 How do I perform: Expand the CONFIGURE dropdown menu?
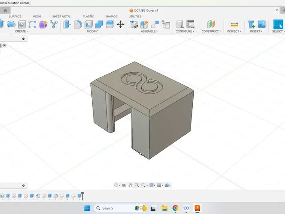[185, 31]
